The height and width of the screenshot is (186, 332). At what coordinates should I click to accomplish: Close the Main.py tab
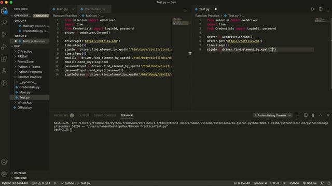(x=73, y=9)
